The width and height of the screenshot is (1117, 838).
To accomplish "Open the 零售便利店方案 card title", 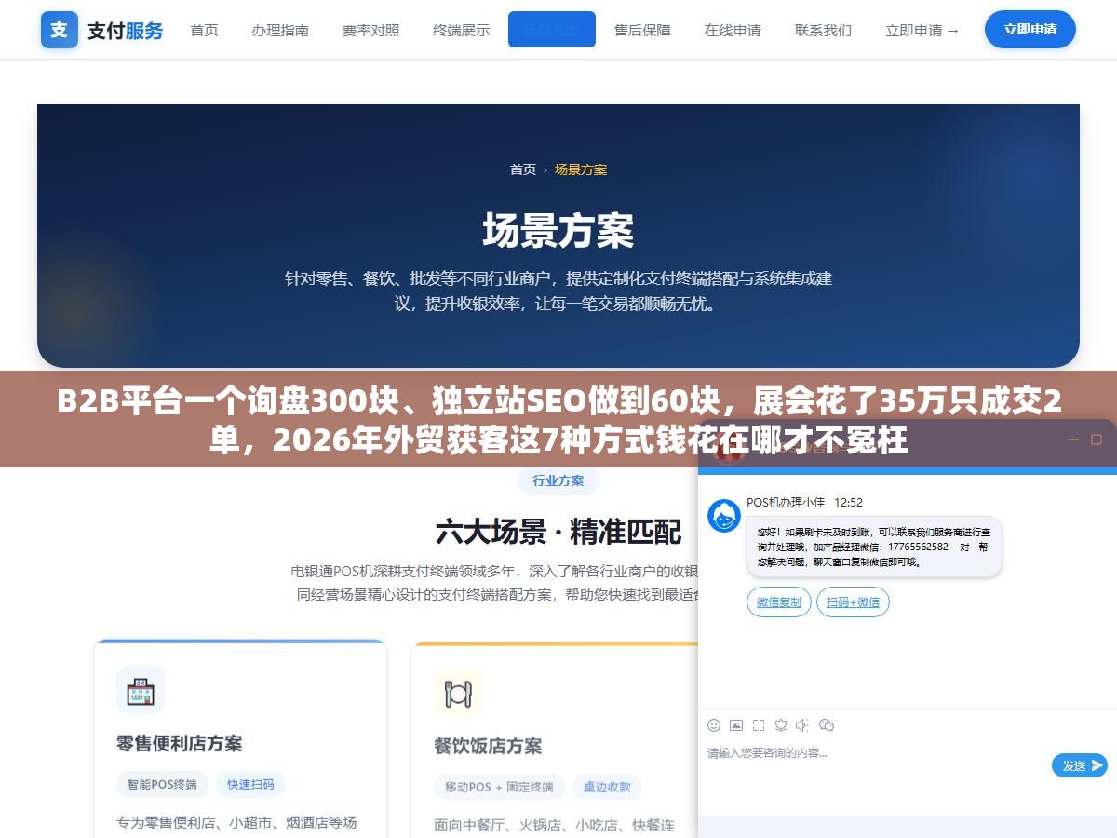I will click(180, 743).
